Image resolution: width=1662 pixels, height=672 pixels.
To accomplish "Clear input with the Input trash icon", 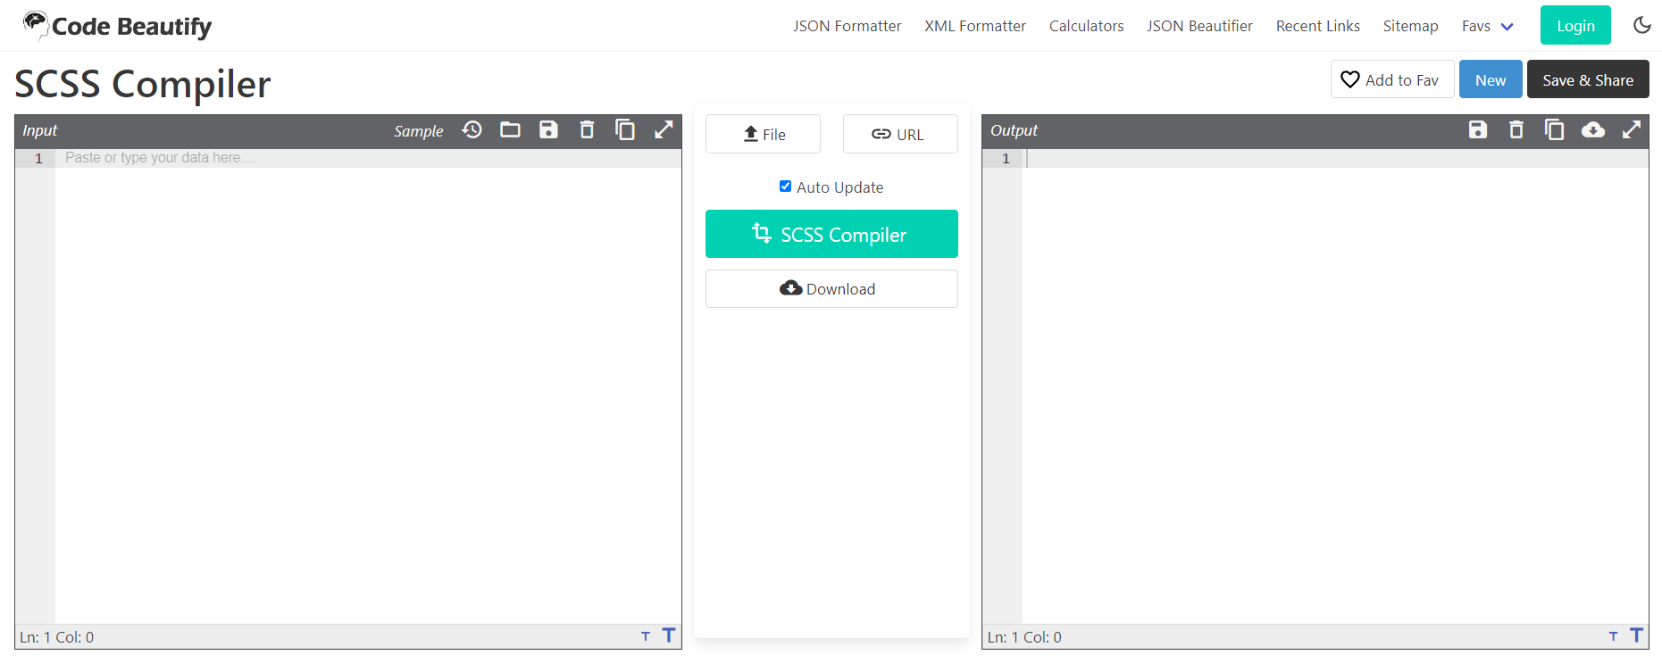I will (x=587, y=130).
